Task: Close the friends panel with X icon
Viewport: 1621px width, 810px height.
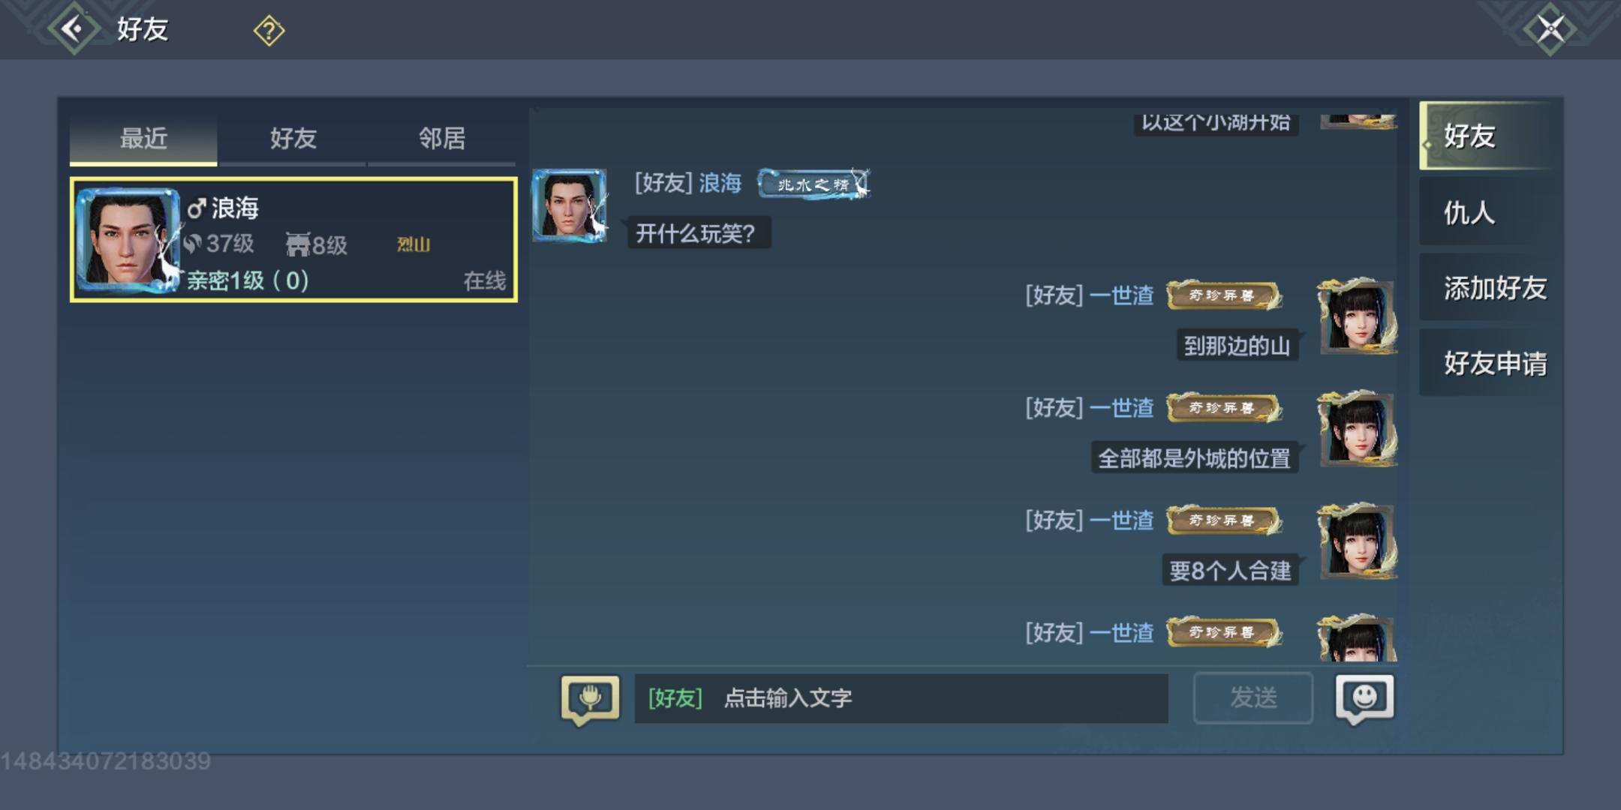Action: 1550,29
